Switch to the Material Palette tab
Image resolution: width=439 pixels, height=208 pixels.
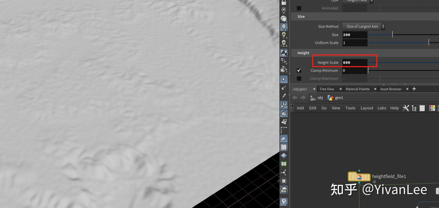point(358,89)
